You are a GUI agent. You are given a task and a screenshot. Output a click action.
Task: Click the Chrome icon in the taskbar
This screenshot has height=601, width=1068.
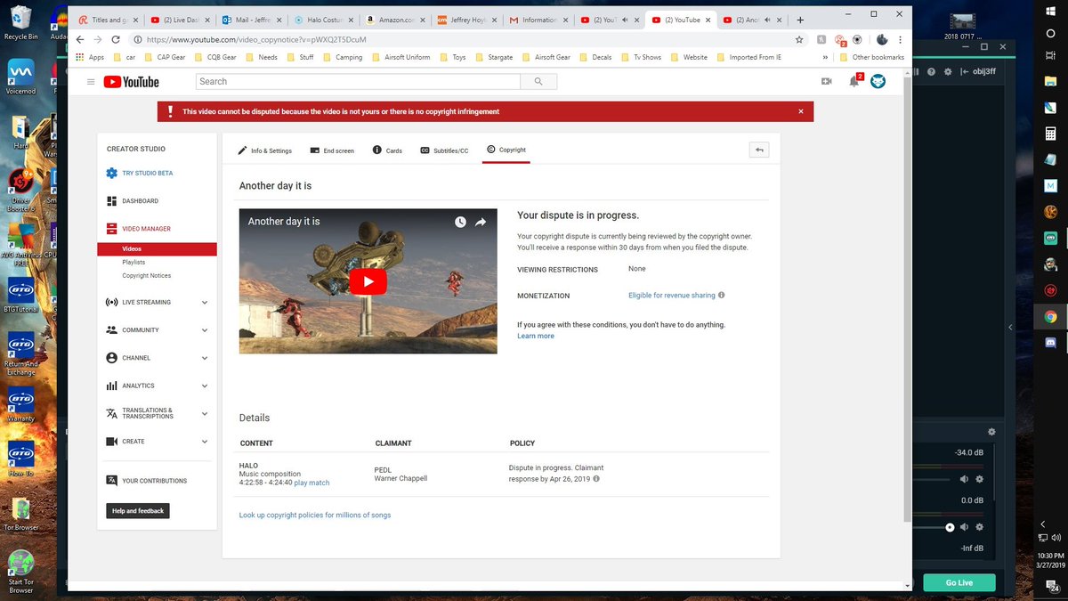coord(1050,316)
